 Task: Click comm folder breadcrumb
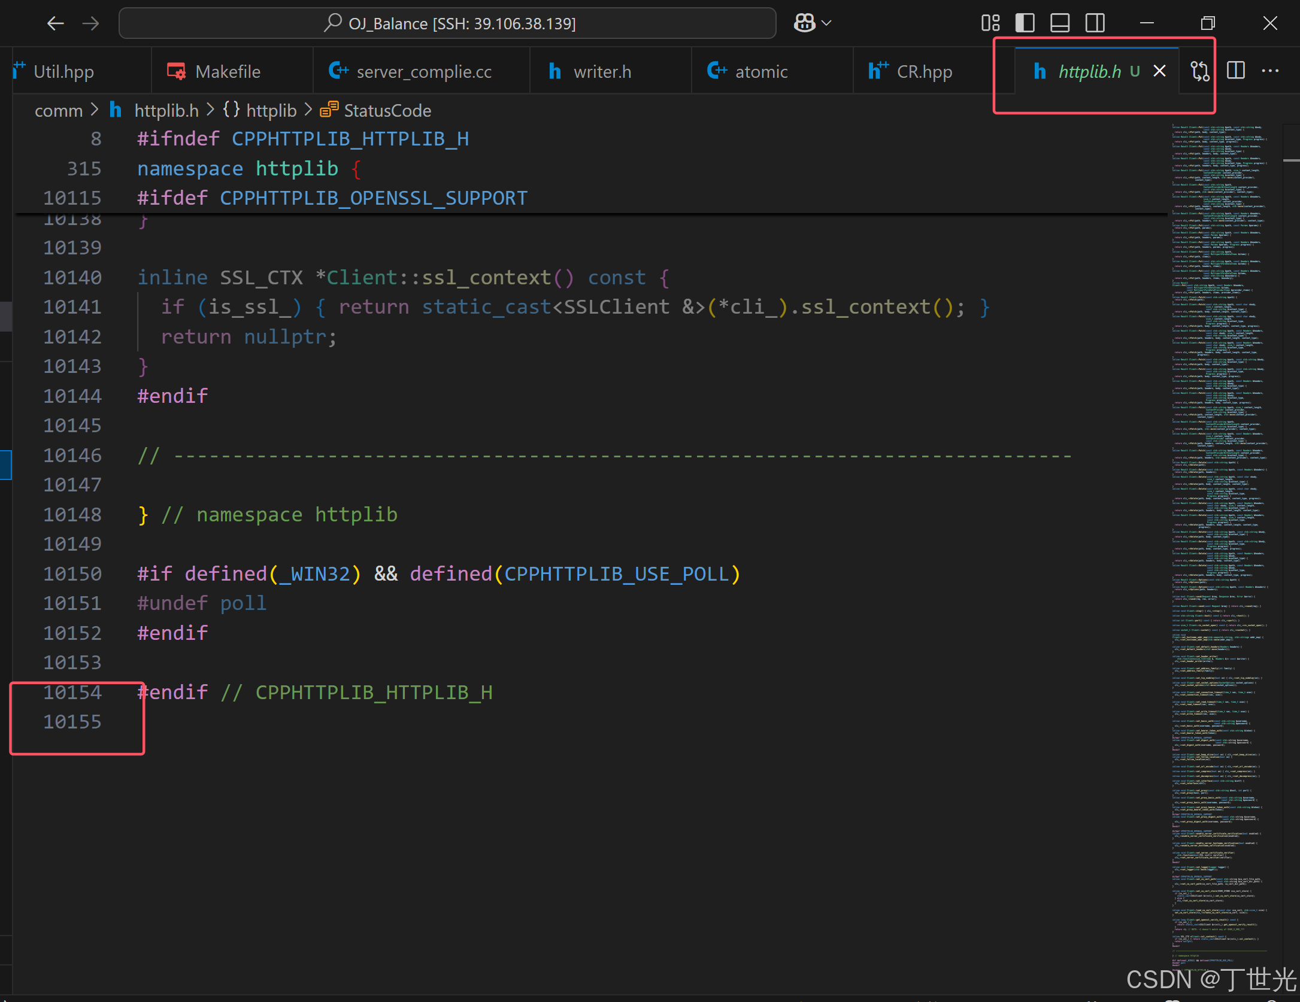click(x=59, y=111)
